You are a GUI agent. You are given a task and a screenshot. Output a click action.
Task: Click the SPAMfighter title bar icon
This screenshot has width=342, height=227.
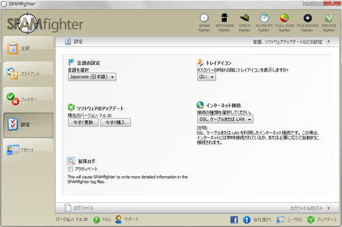click(x=4, y=4)
